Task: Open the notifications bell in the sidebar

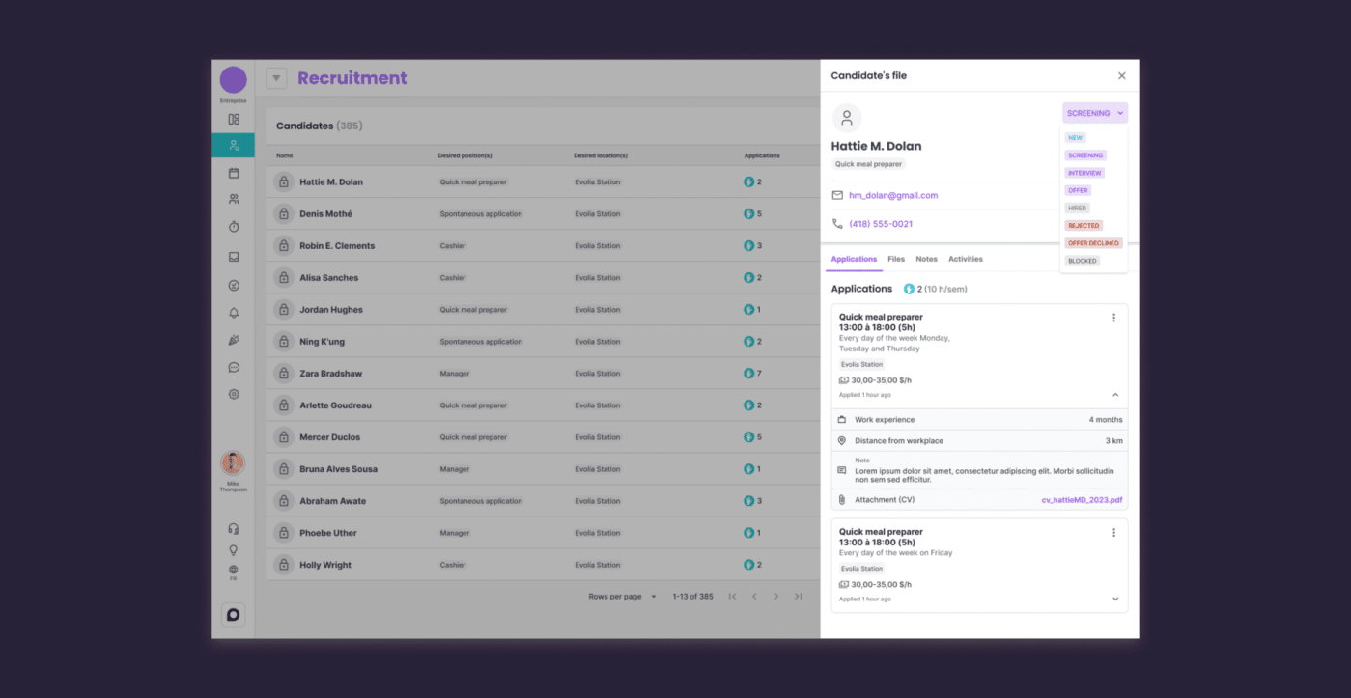Action: (x=234, y=313)
